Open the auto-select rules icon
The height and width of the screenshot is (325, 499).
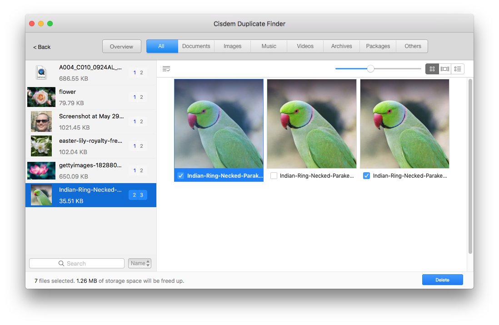pos(166,68)
